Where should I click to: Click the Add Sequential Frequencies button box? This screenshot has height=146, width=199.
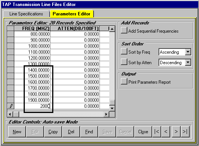tap(124, 30)
